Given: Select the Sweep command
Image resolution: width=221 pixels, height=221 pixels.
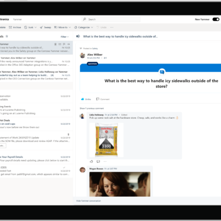Looking at the screenshot, I should pyautogui.click(x=45, y=27).
